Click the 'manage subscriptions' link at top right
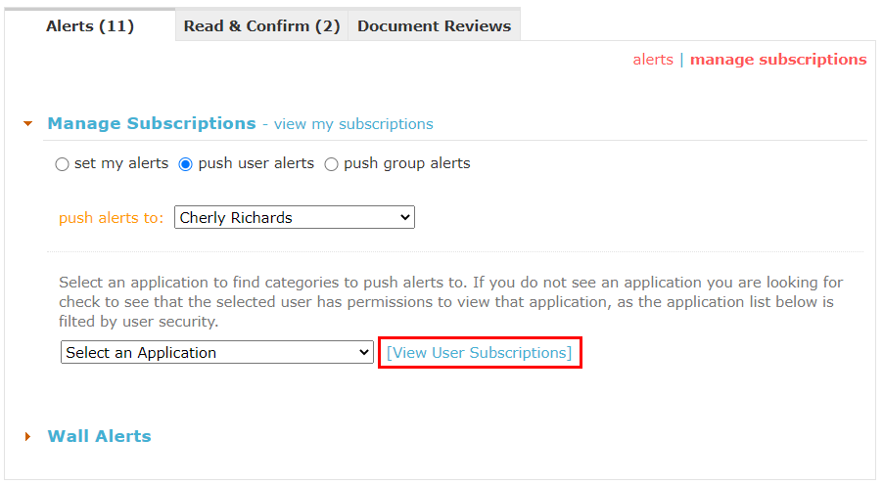 click(778, 60)
